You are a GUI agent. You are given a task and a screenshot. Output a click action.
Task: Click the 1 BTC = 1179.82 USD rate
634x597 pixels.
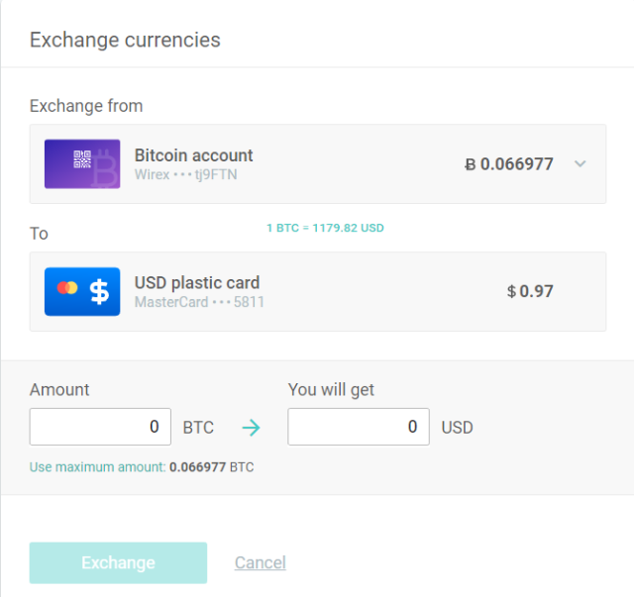pos(325,228)
